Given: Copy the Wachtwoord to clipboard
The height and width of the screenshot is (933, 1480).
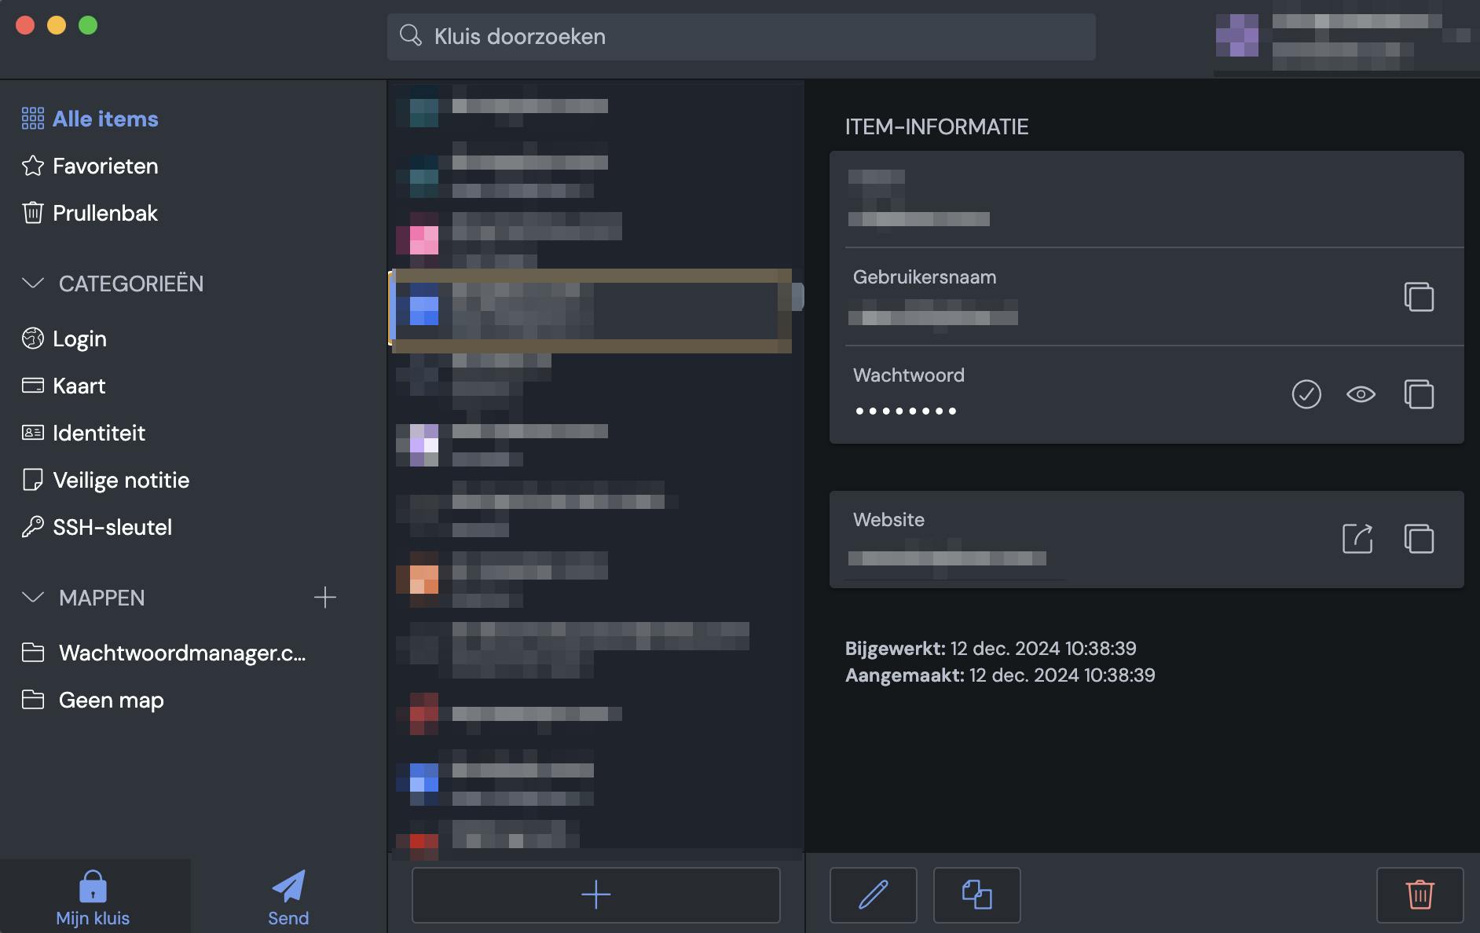Looking at the screenshot, I should (x=1420, y=395).
